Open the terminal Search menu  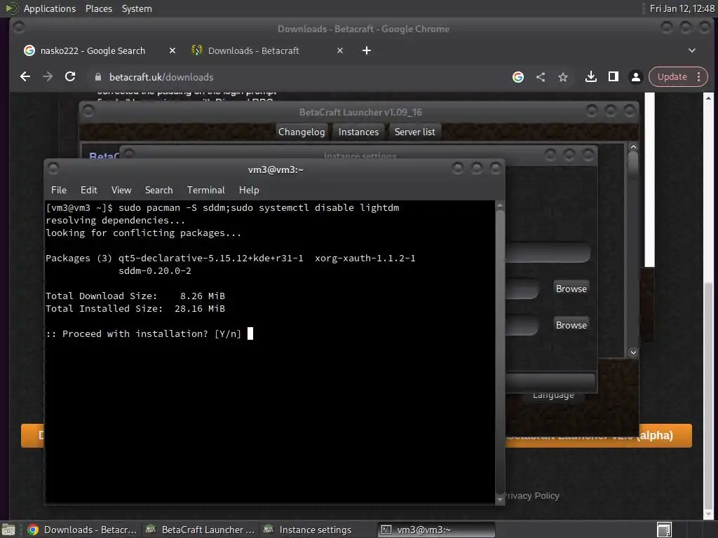(159, 190)
